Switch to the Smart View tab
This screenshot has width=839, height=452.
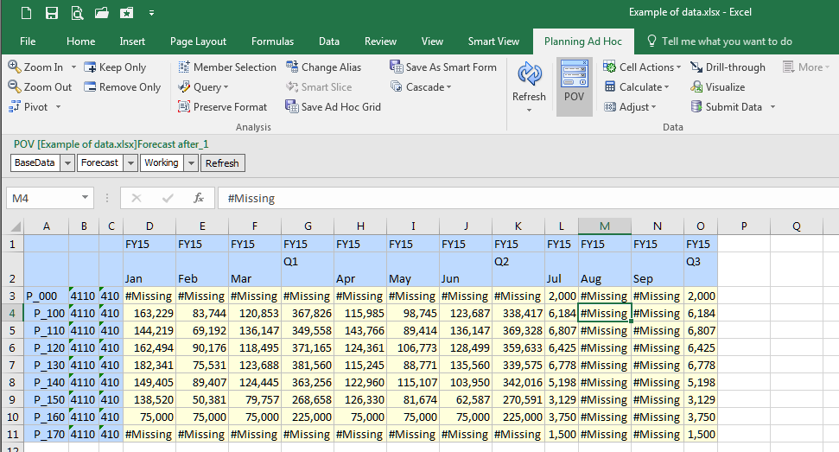pyautogui.click(x=493, y=41)
